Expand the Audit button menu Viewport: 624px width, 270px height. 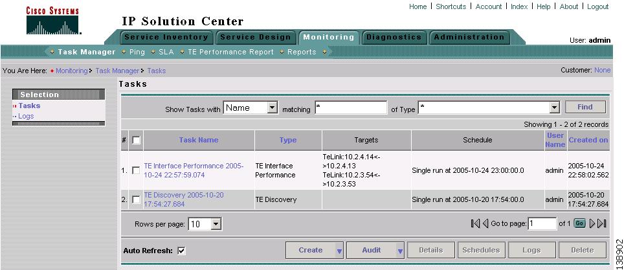coord(400,251)
